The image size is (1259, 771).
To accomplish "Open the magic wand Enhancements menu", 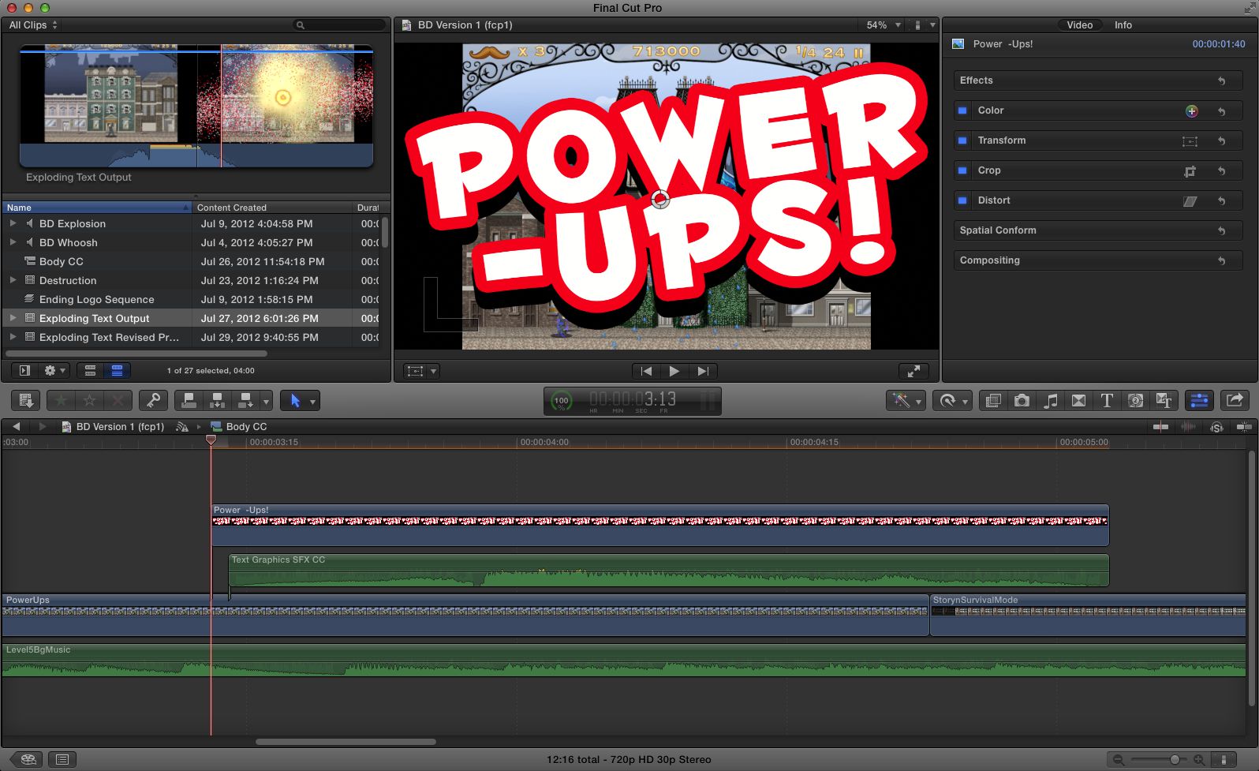I will (906, 401).
